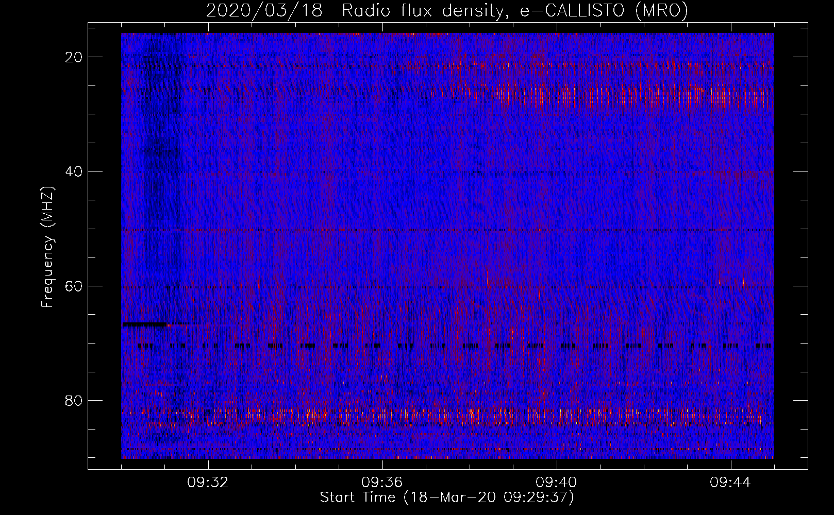Click the 60 MHz frequency tick label

[x=74, y=286]
